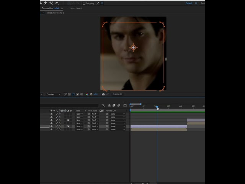Open the first layer's blending Mode dropdown

coord(79,114)
